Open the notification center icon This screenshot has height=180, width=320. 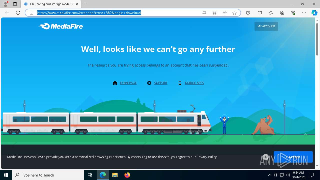[x=312, y=175]
